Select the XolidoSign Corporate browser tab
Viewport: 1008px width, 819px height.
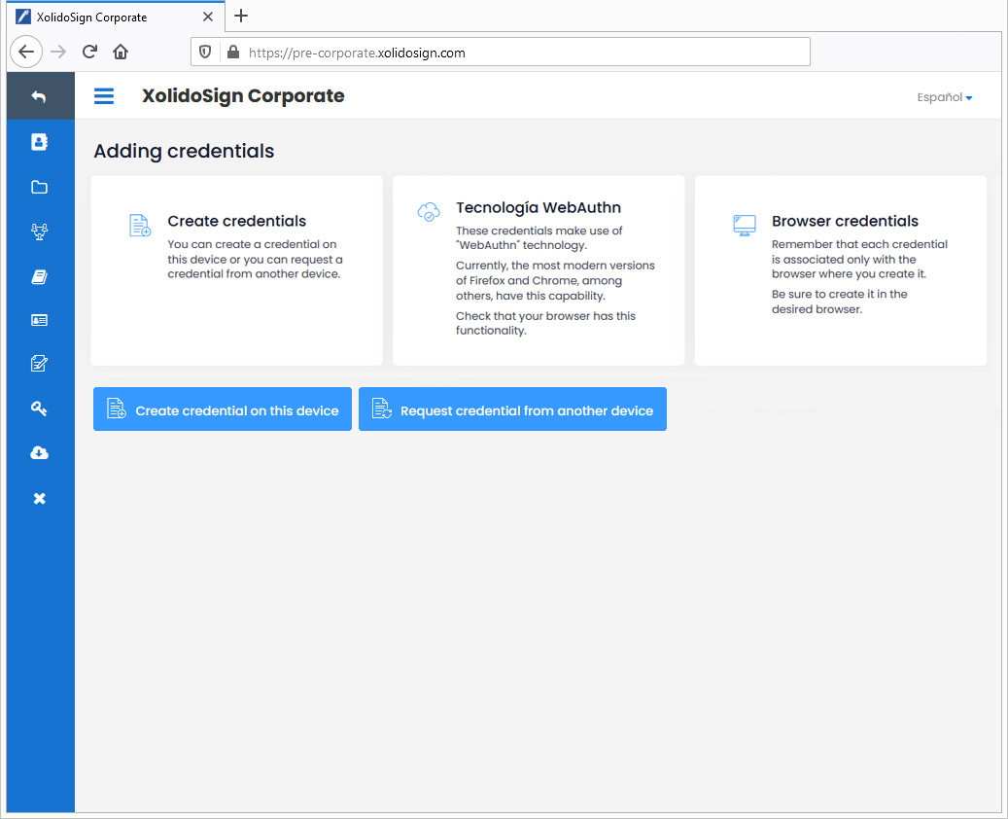116,17
